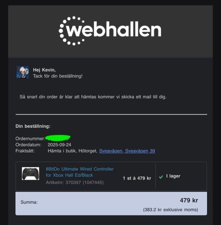This screenshot has width=221, height=225.
Task: Click the Artikelnr 370397 text
Action: point(75,183)
